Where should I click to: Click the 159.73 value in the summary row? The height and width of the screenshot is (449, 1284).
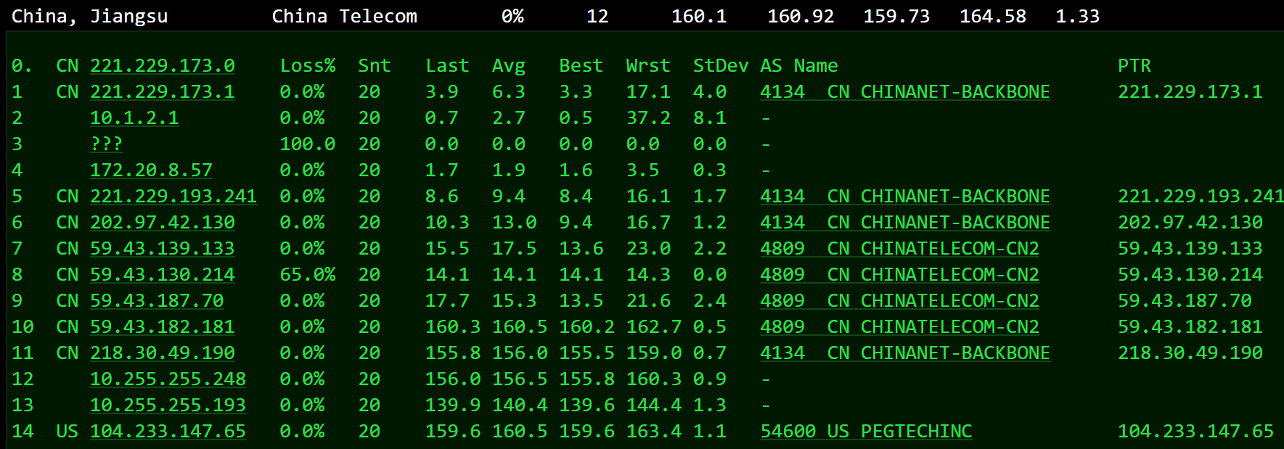tap(896, 17)
